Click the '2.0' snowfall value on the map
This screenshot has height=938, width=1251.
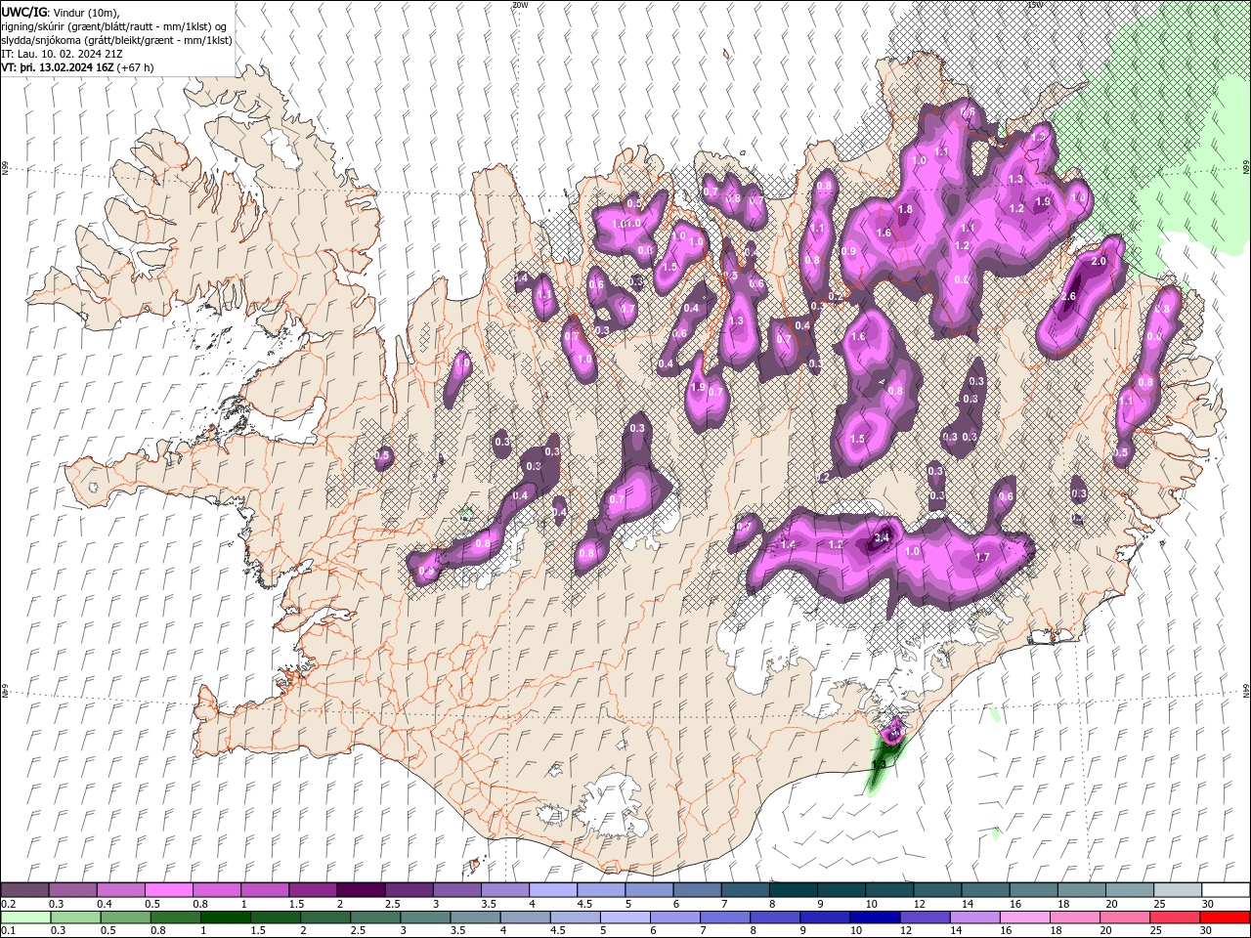click(x=1098, y=262)
